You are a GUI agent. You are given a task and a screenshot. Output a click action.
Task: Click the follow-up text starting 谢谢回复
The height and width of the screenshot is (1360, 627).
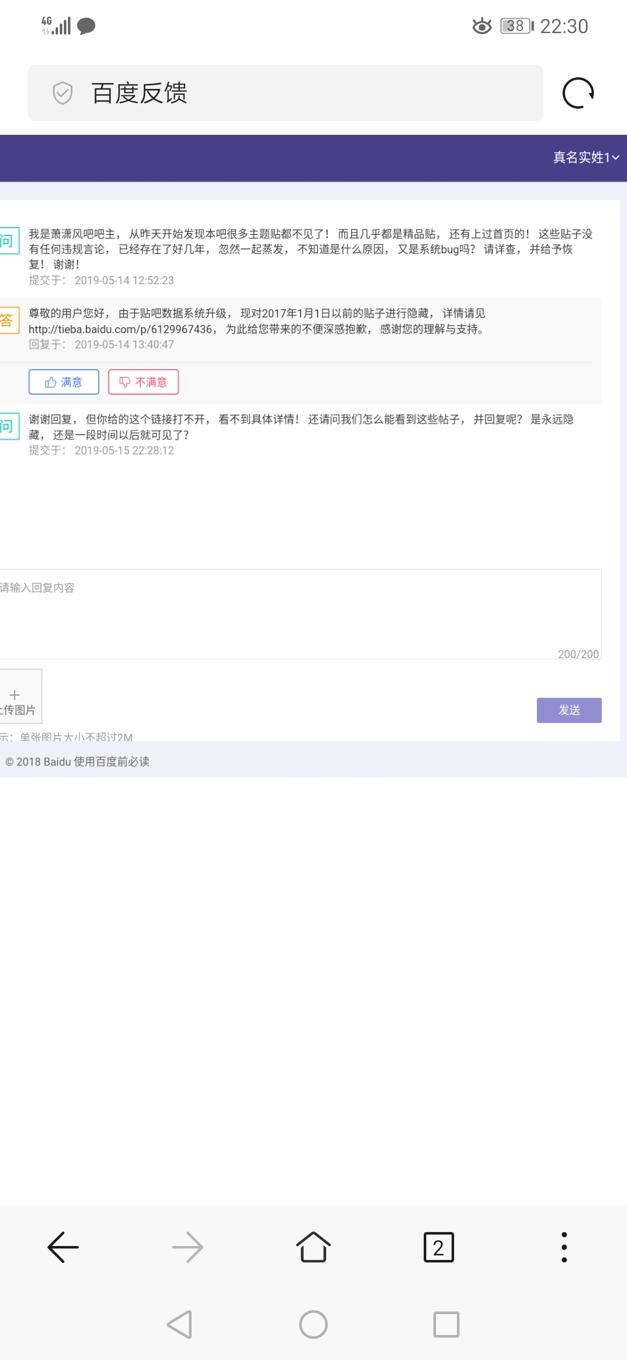pyautogui.click(x=301, y=427)
